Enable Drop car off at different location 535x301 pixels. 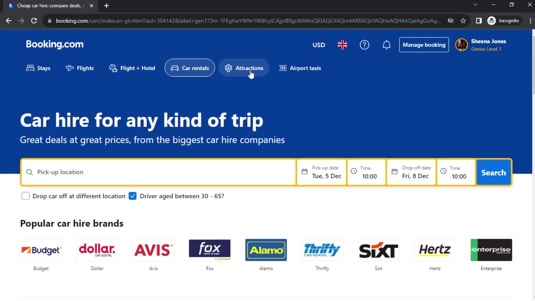(25, 196)
